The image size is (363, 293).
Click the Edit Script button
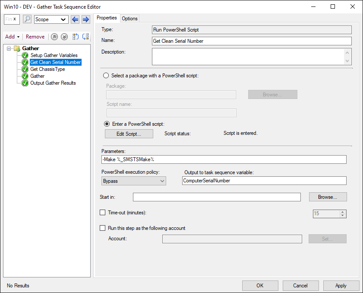tap(129, 134)
